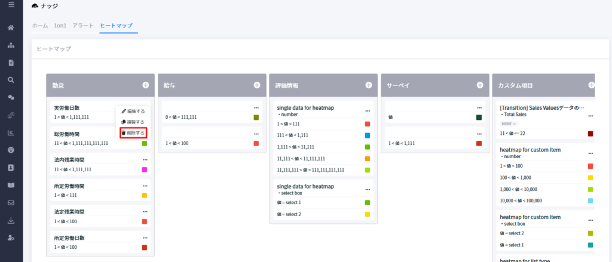
Task: Click the chain link sidebar icon
Action: click(x=11, y=115)
